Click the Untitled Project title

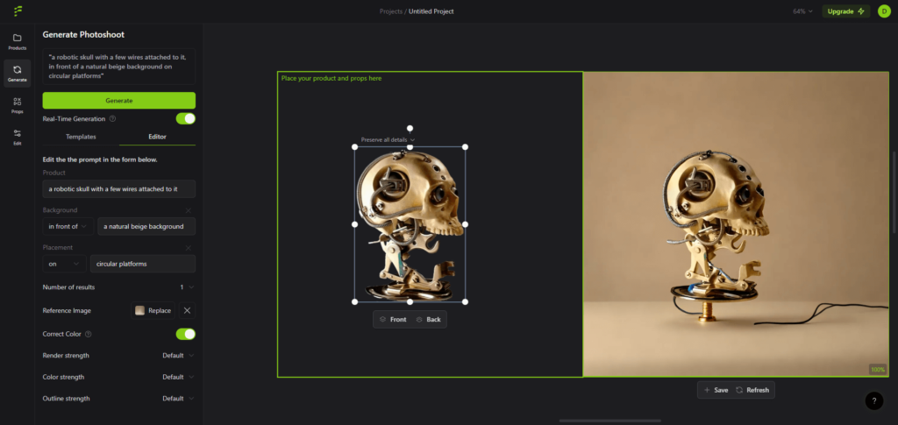pyautogui.click(x=431, y=11)
